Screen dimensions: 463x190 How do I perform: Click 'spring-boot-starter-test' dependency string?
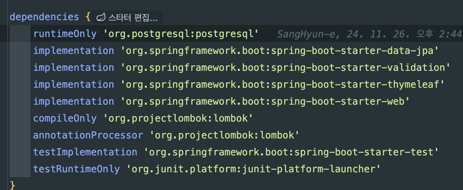click(291, 152)
